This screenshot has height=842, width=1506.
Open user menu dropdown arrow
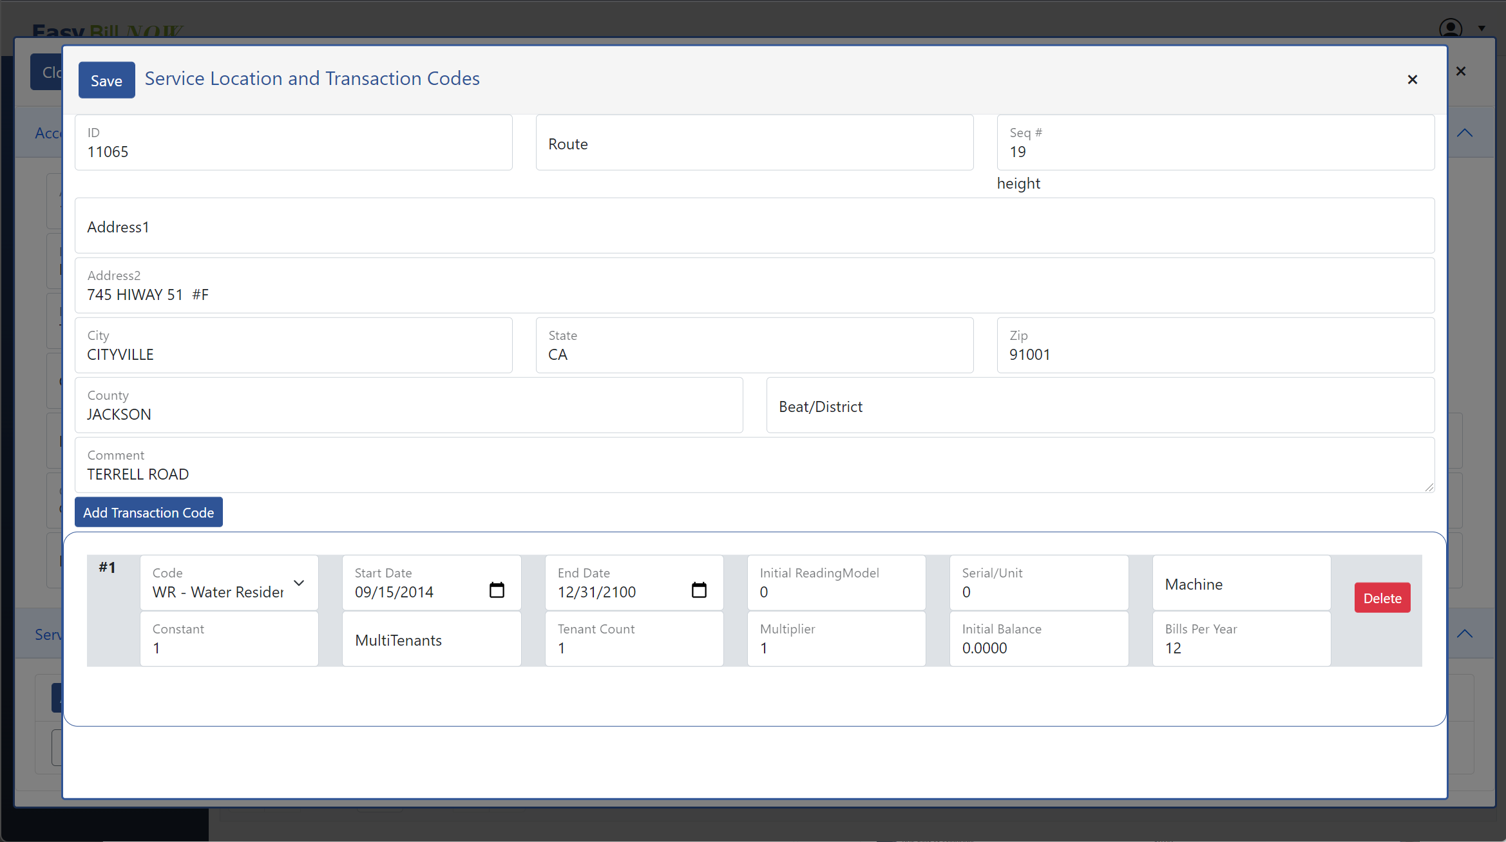(x=1482, y=28)
